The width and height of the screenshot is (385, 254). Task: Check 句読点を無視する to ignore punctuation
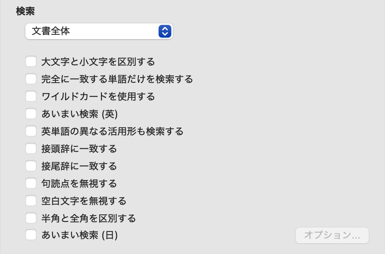tap(31, 183)
